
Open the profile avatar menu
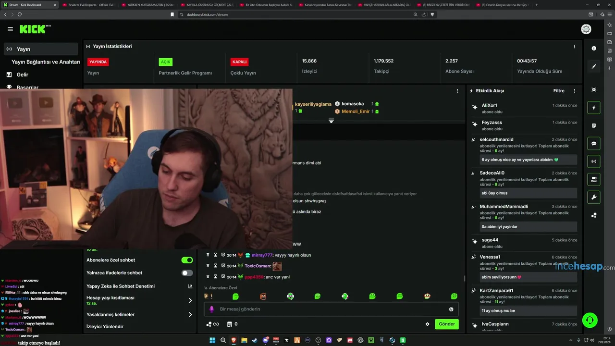click(586, 29)
